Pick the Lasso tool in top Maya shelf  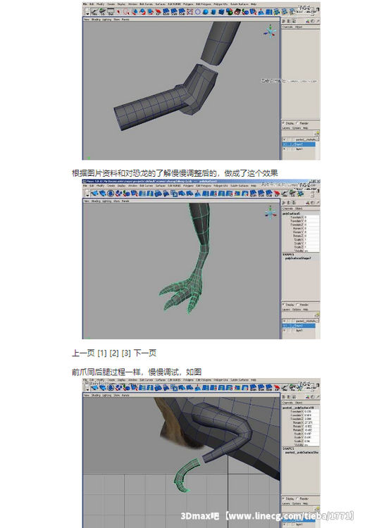pyautogui.click(x=126, y=11)
